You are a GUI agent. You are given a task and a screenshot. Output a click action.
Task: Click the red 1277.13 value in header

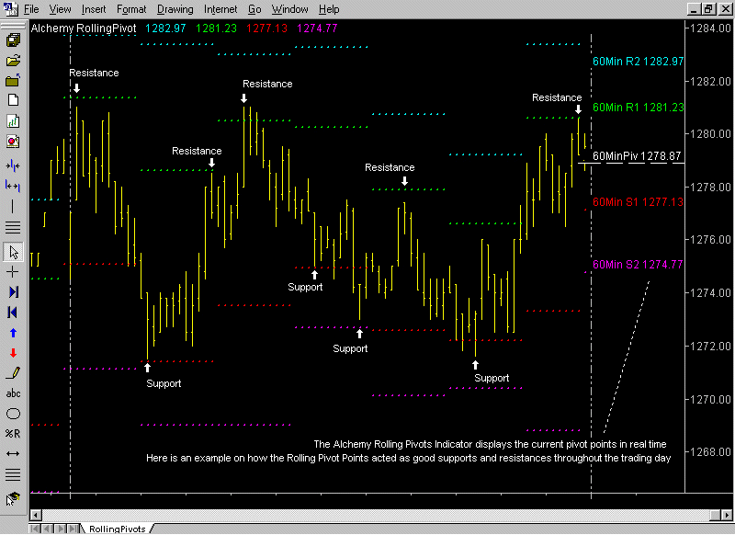(266, 28)
